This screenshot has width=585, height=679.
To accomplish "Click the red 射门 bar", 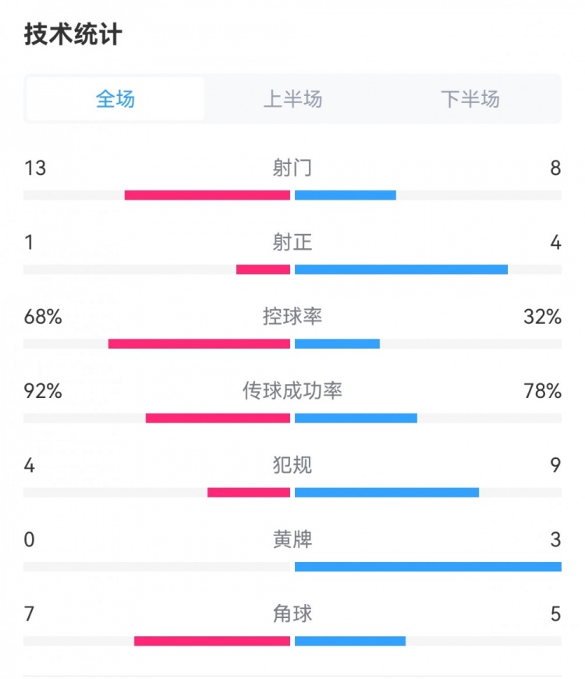I will click(207, 195).
